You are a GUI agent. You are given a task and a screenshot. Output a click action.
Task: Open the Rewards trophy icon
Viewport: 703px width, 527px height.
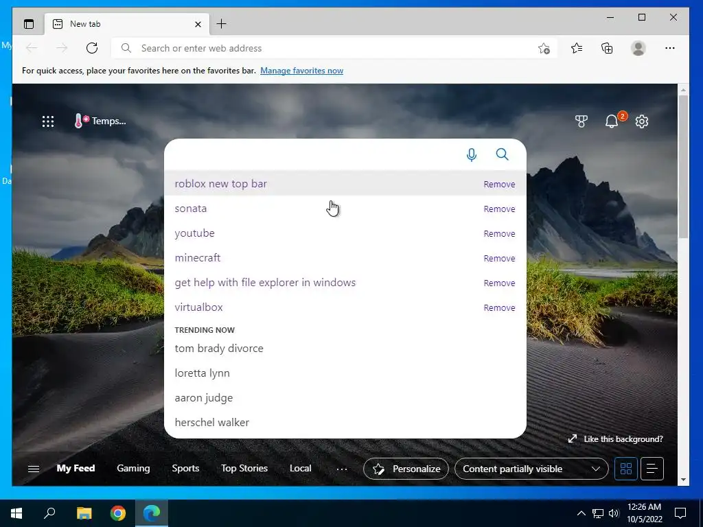(x=581, y=121)
